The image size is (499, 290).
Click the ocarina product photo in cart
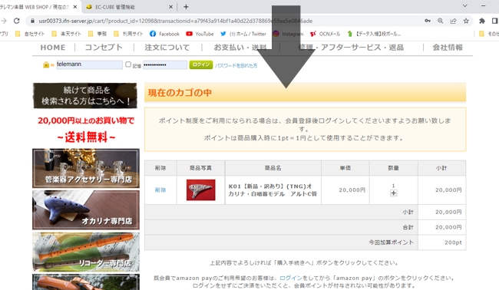point(201,189)
